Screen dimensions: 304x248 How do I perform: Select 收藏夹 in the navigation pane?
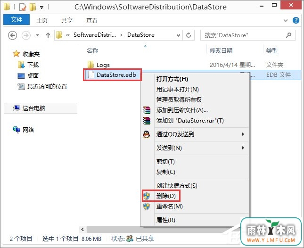click(31, 54)
